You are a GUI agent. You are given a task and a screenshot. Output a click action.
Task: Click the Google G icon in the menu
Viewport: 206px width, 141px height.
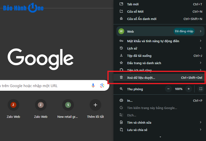pyautogui.click(x=121, y=108)
